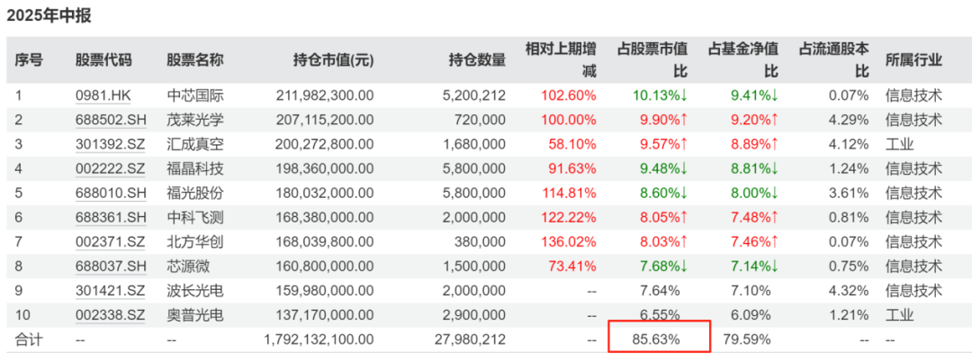The image size is (972, 362).
Task: Select stock name 福光股份
Action: (194, 194)
